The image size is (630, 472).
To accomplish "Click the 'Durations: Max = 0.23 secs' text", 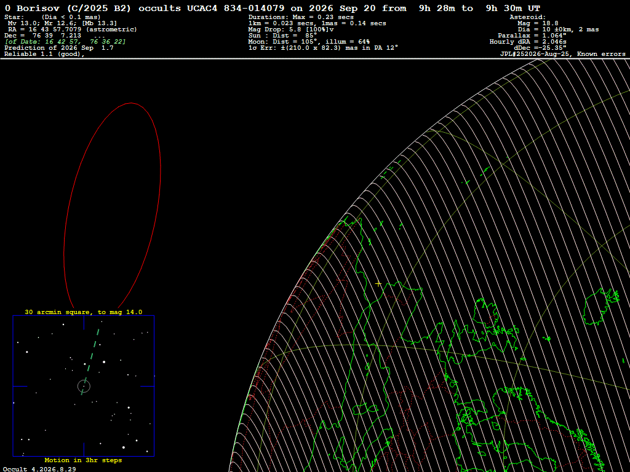I will (x=301, y=17).
